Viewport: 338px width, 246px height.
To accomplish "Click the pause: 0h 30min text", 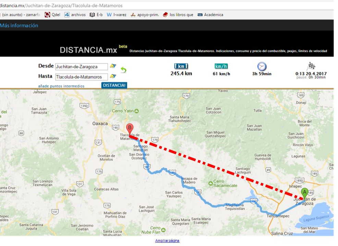I will (311, 77).
